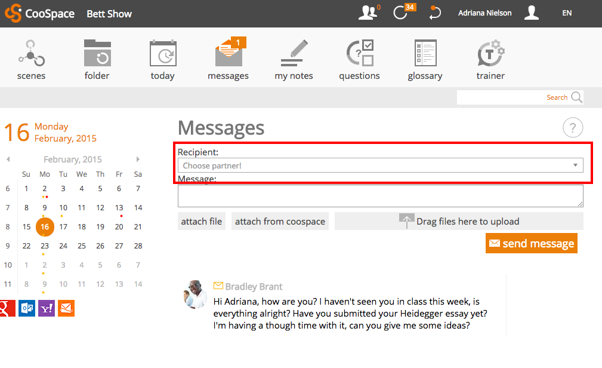Click the upload arrow icon

pyautogui.click(x=406, y=221)
